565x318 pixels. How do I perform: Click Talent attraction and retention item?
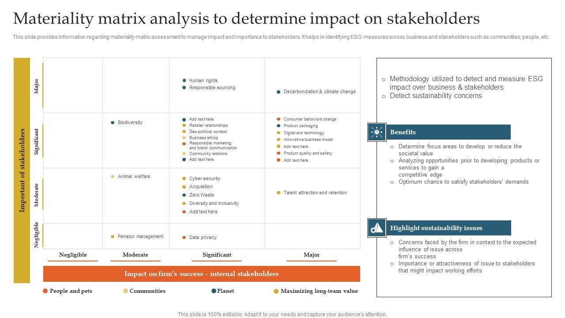point(315,193)
